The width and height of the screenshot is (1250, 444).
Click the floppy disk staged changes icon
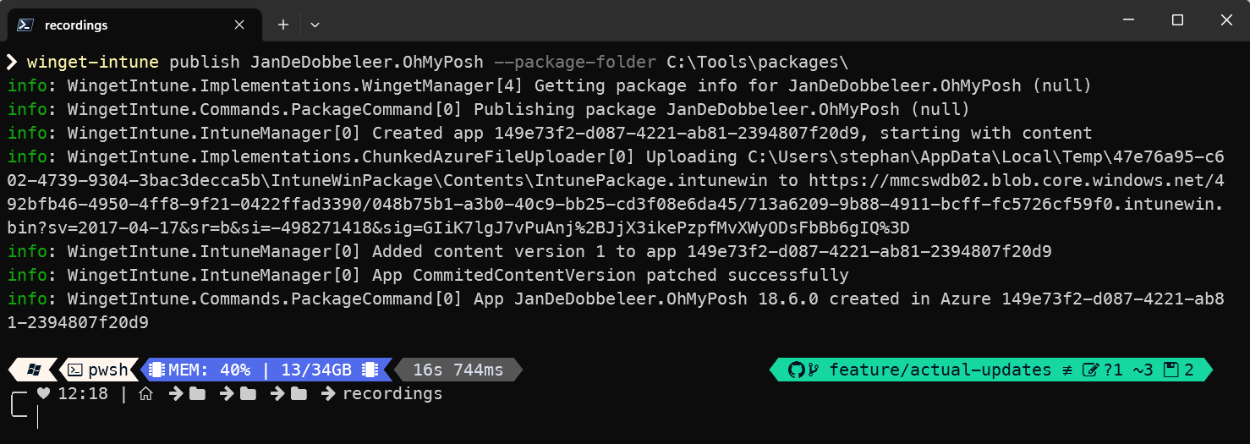[1171, 370]
